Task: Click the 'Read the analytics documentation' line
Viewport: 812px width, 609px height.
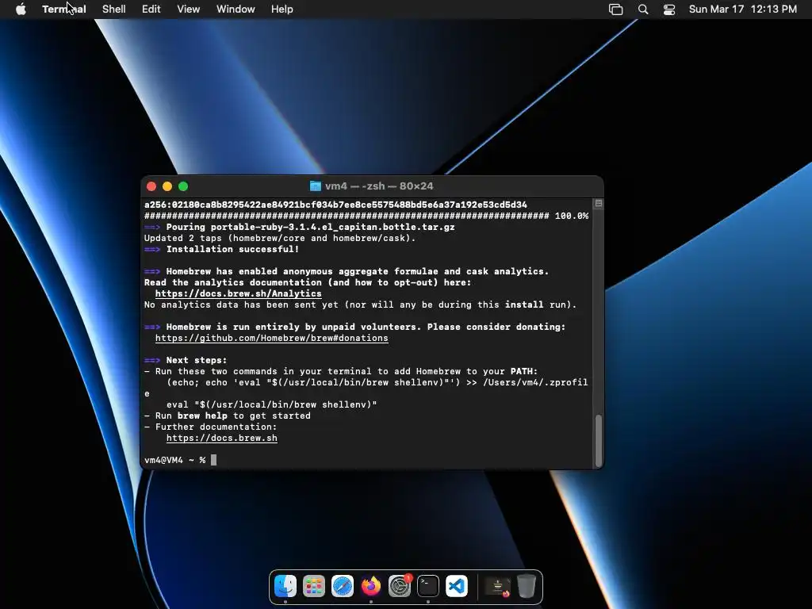Action: [308, 283]
